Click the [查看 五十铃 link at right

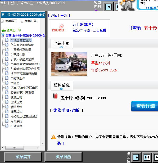tap(144, 28)
